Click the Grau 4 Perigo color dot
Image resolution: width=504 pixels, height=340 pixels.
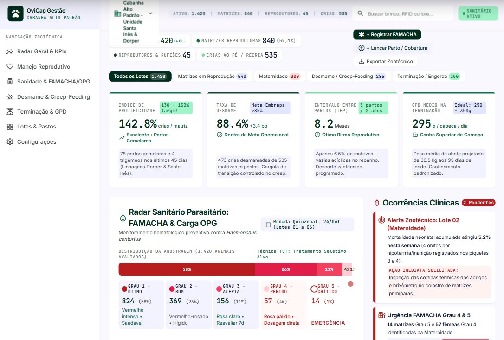pos(266,289)
